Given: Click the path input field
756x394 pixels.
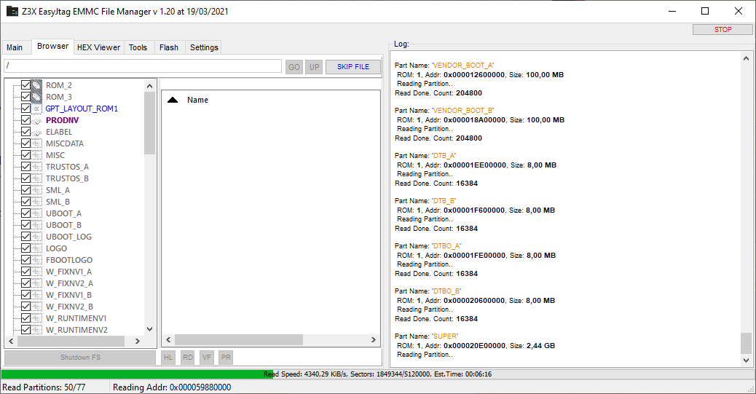Looking at the screenshot, I should click(x=143, y=66).
